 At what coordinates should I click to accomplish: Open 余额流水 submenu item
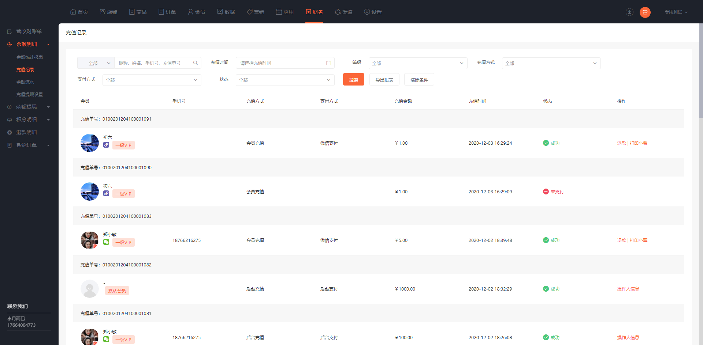click(x=25, y=82)
